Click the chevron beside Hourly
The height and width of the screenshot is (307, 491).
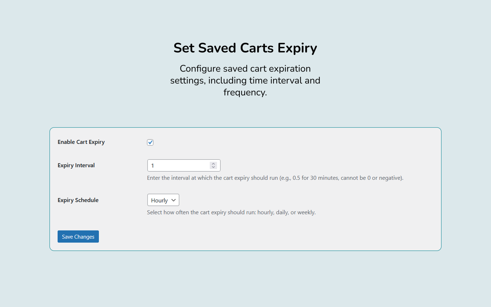173,200
